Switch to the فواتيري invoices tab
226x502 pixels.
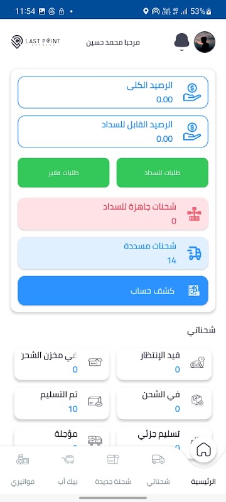pyautogui.click(x=23, y=469)
